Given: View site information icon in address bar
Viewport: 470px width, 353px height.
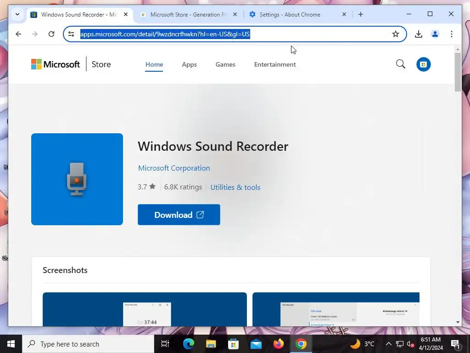Looking at the screenshot, I should point(71,34).
